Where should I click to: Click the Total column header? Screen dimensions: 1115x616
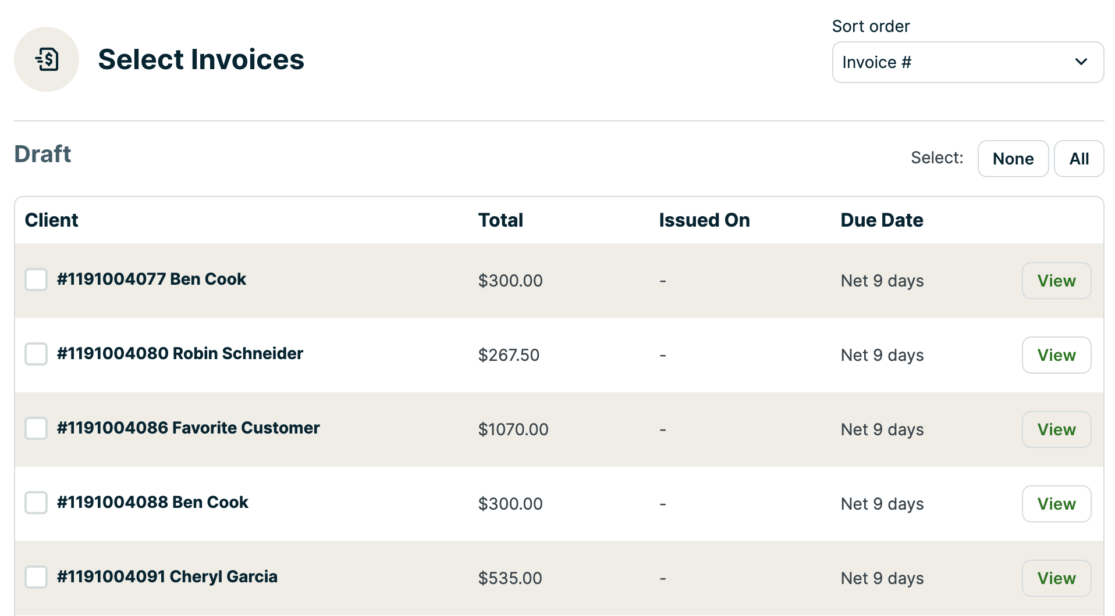coord(500,220)
